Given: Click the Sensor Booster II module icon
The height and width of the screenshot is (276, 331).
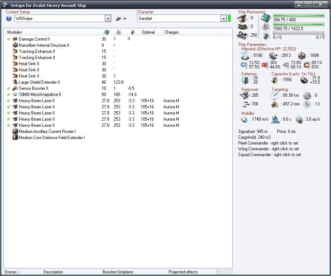Looking at the screenshot, I should point(15,88).
